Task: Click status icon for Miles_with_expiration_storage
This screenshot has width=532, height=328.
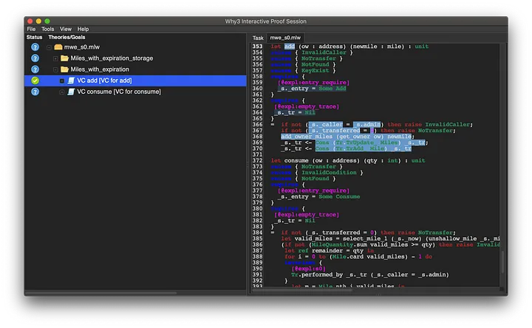Action: tap(35, 58)
